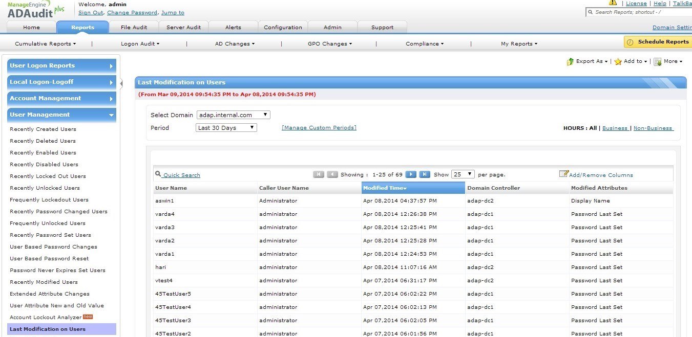Click user name aswin1 in table
Viewport: 692px width, 337px height.
[164, 201]
